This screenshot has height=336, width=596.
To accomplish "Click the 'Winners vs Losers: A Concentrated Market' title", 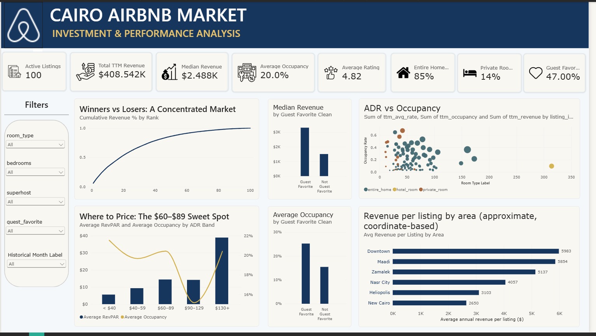I will (157, 109).
